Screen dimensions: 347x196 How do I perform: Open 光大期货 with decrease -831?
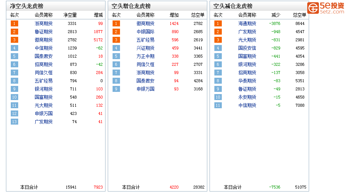[x=247, y=40]
